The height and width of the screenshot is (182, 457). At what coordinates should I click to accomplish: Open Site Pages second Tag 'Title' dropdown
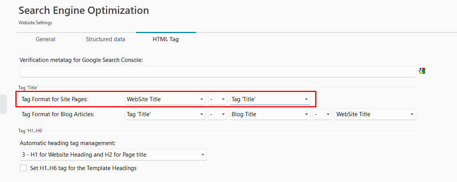[270, 99]
